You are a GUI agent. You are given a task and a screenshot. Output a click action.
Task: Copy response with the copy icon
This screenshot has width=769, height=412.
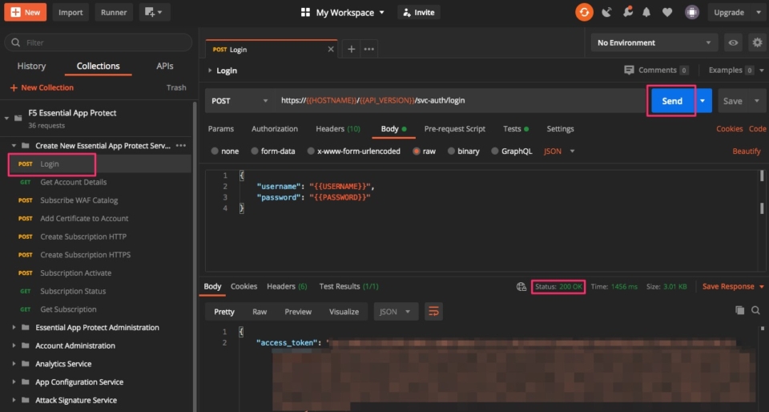click(x=739, y=310)
